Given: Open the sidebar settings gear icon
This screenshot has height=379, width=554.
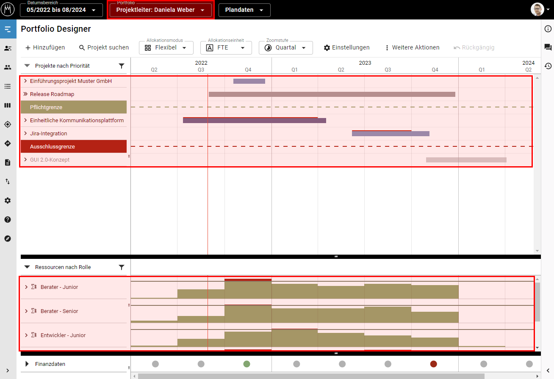Looking at the screenshot, I should pos(8,200).
